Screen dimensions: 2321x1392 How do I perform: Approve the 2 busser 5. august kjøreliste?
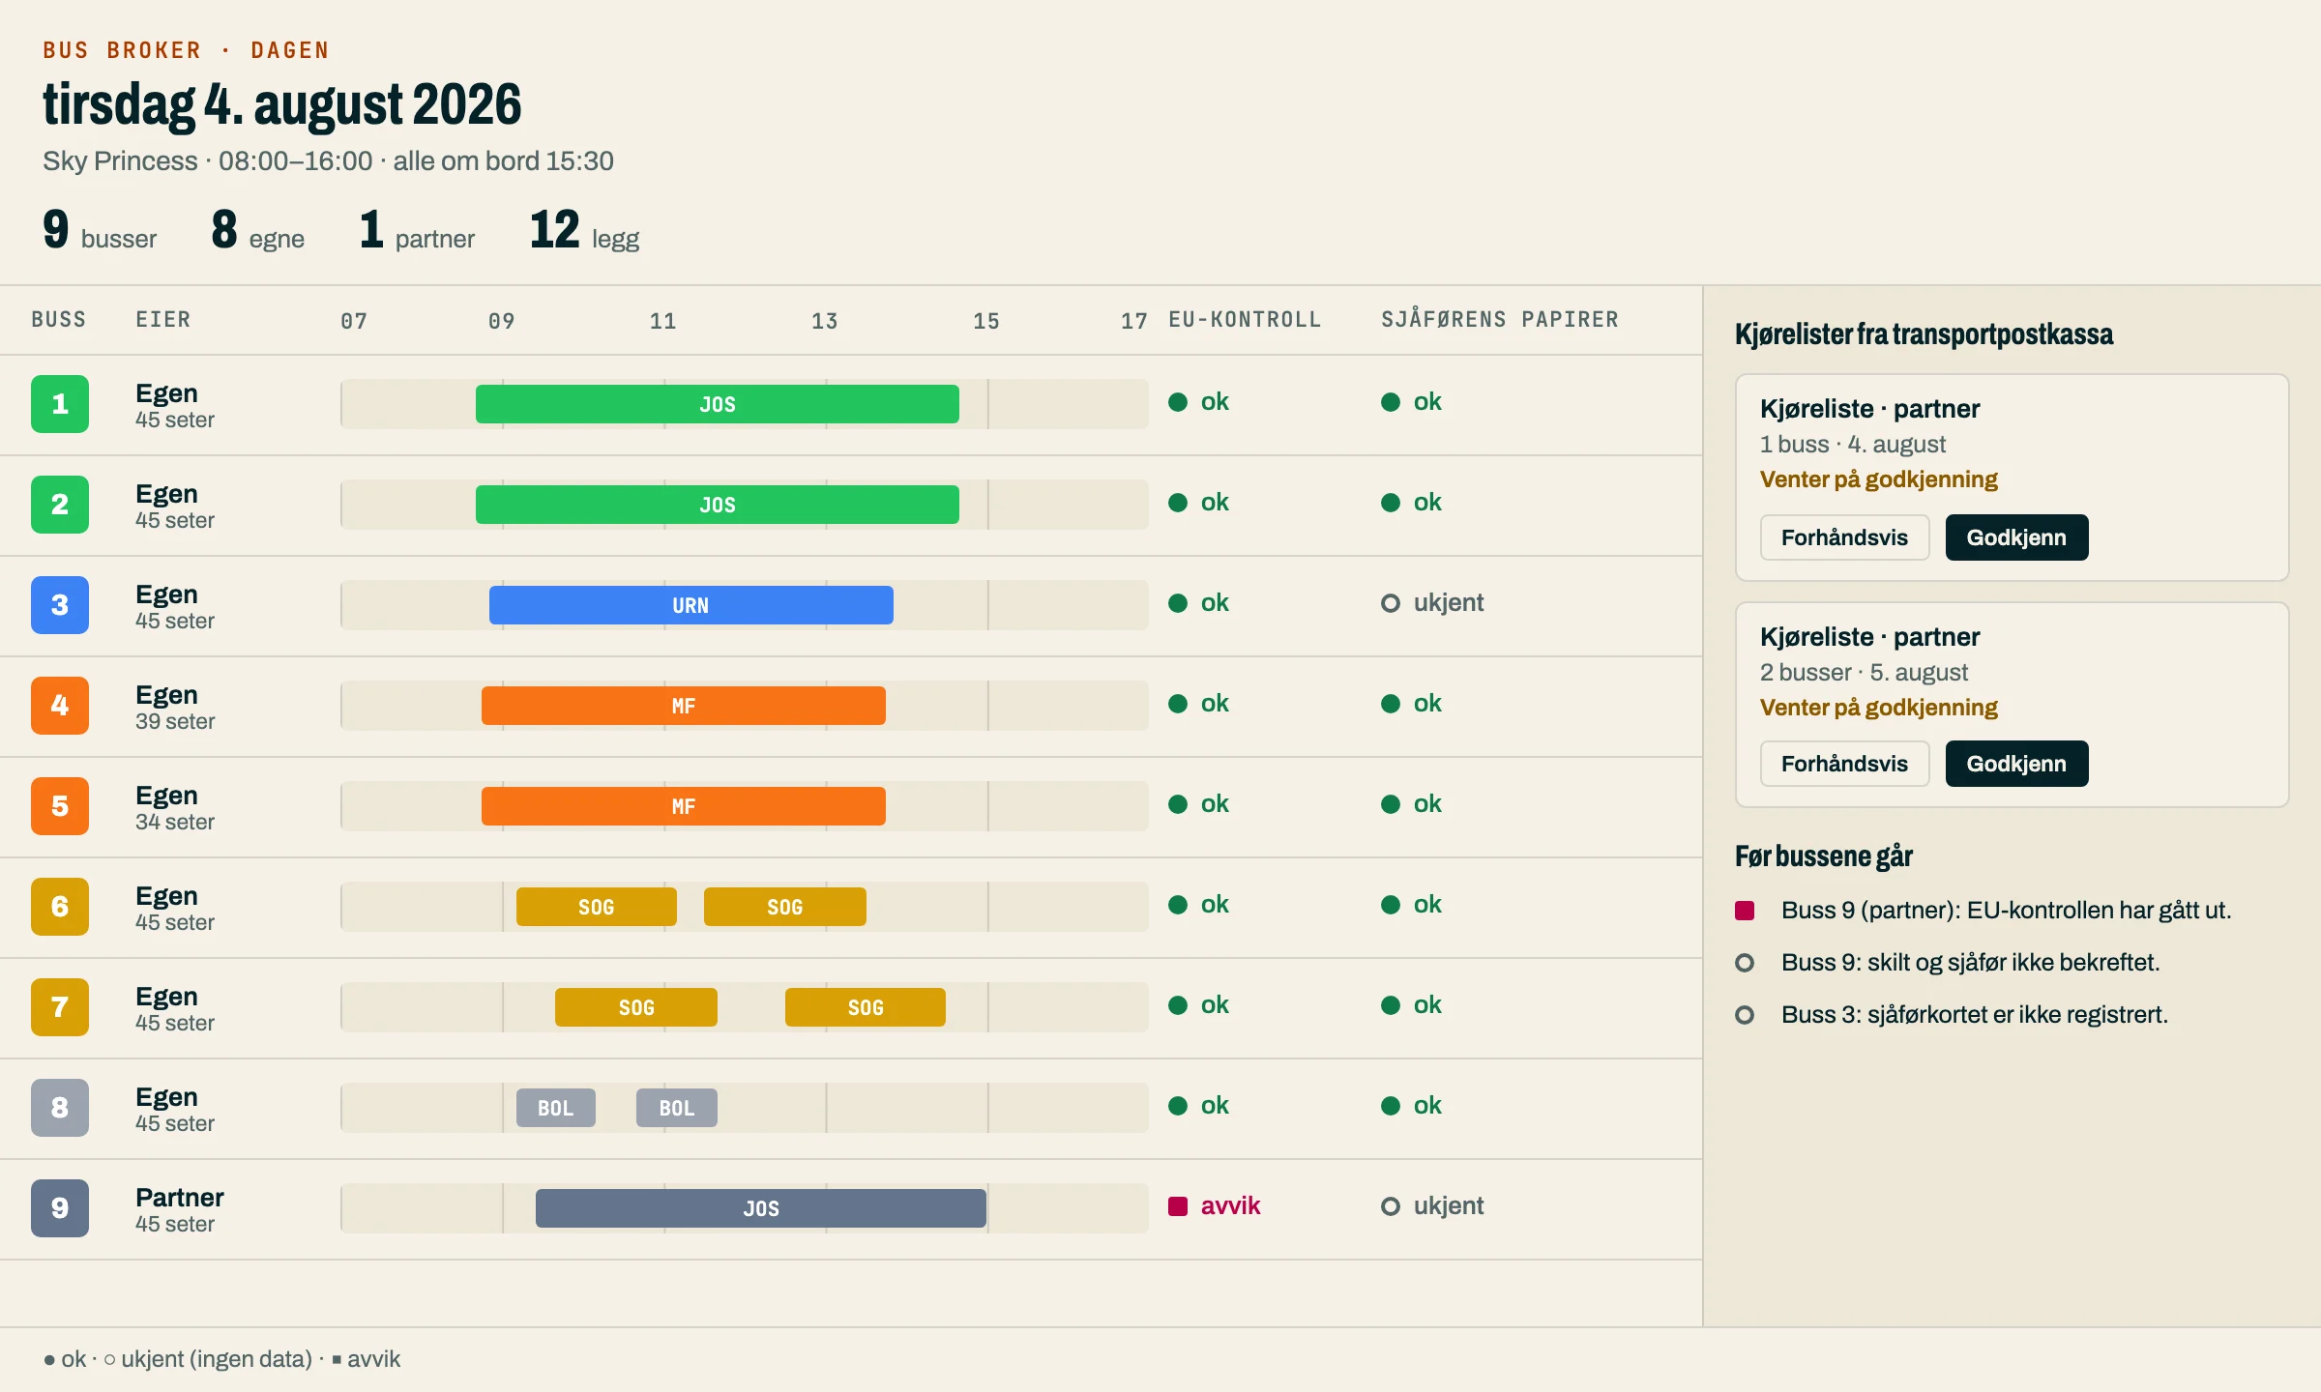(x=2016, y=764)
